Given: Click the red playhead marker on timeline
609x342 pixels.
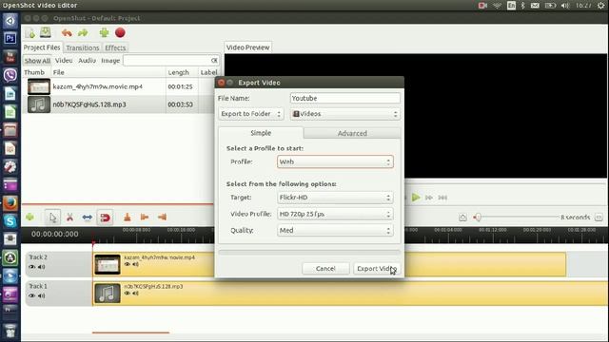Looking at the screenshot, I should click(93, 243).
